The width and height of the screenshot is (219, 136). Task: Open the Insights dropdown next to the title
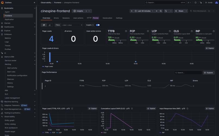pos(82,11)
